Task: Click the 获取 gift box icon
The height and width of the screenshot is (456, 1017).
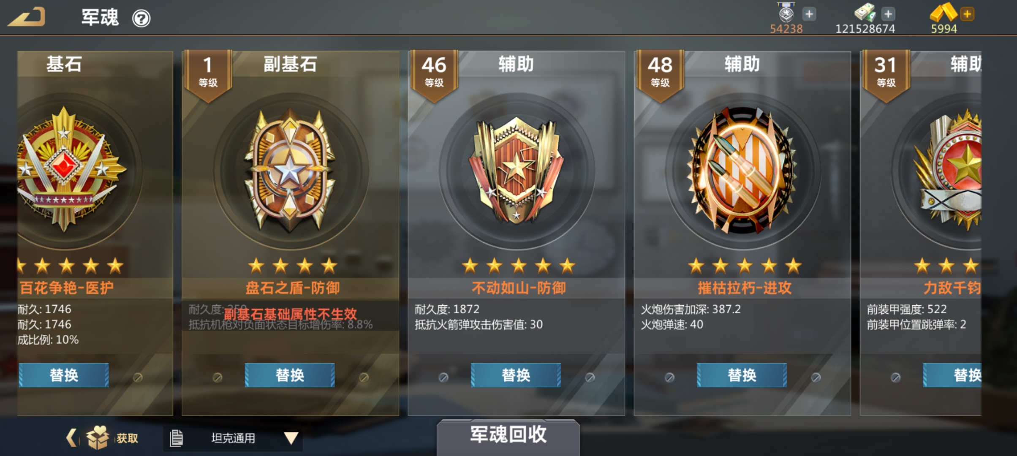Action: (98, 437)
